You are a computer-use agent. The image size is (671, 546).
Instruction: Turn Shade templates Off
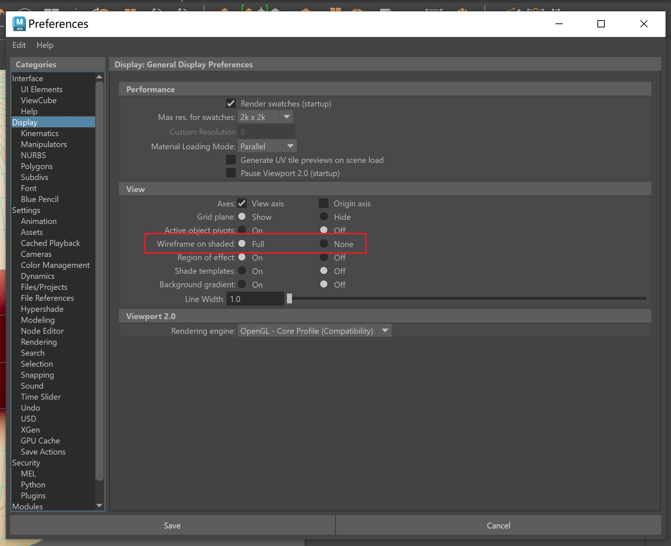[324, 271]
